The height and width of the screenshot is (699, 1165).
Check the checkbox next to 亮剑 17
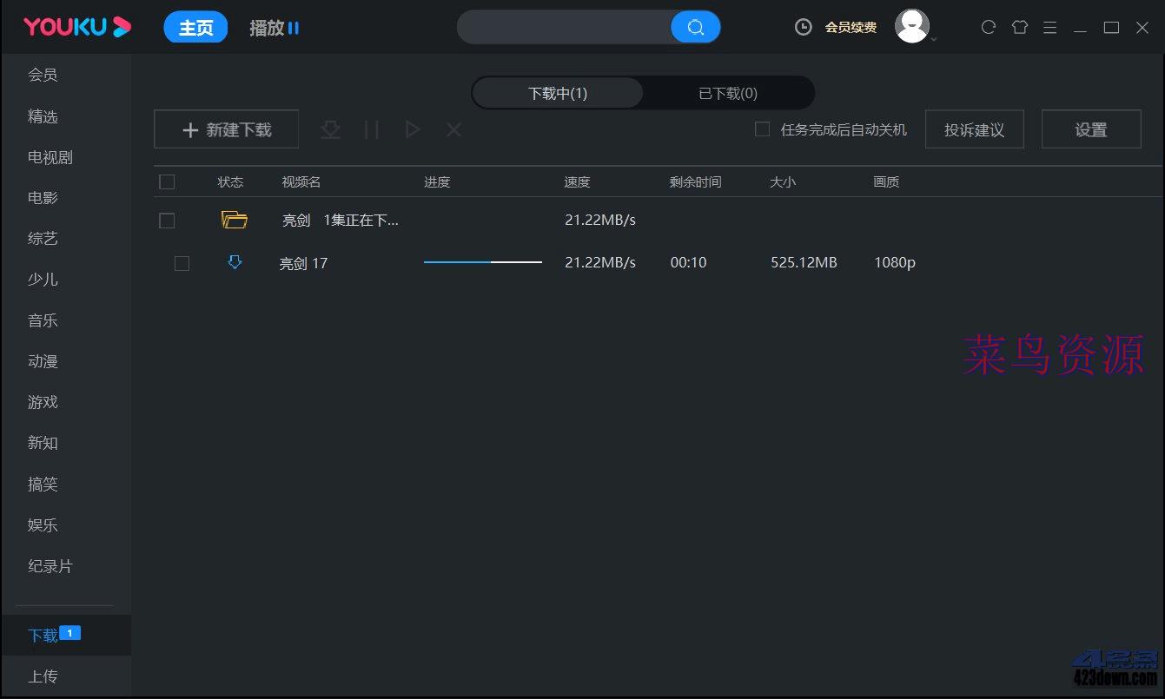pyautogui.click(x=182, y=262)
